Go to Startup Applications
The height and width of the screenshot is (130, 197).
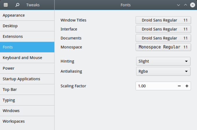click(x=27, y=79)
